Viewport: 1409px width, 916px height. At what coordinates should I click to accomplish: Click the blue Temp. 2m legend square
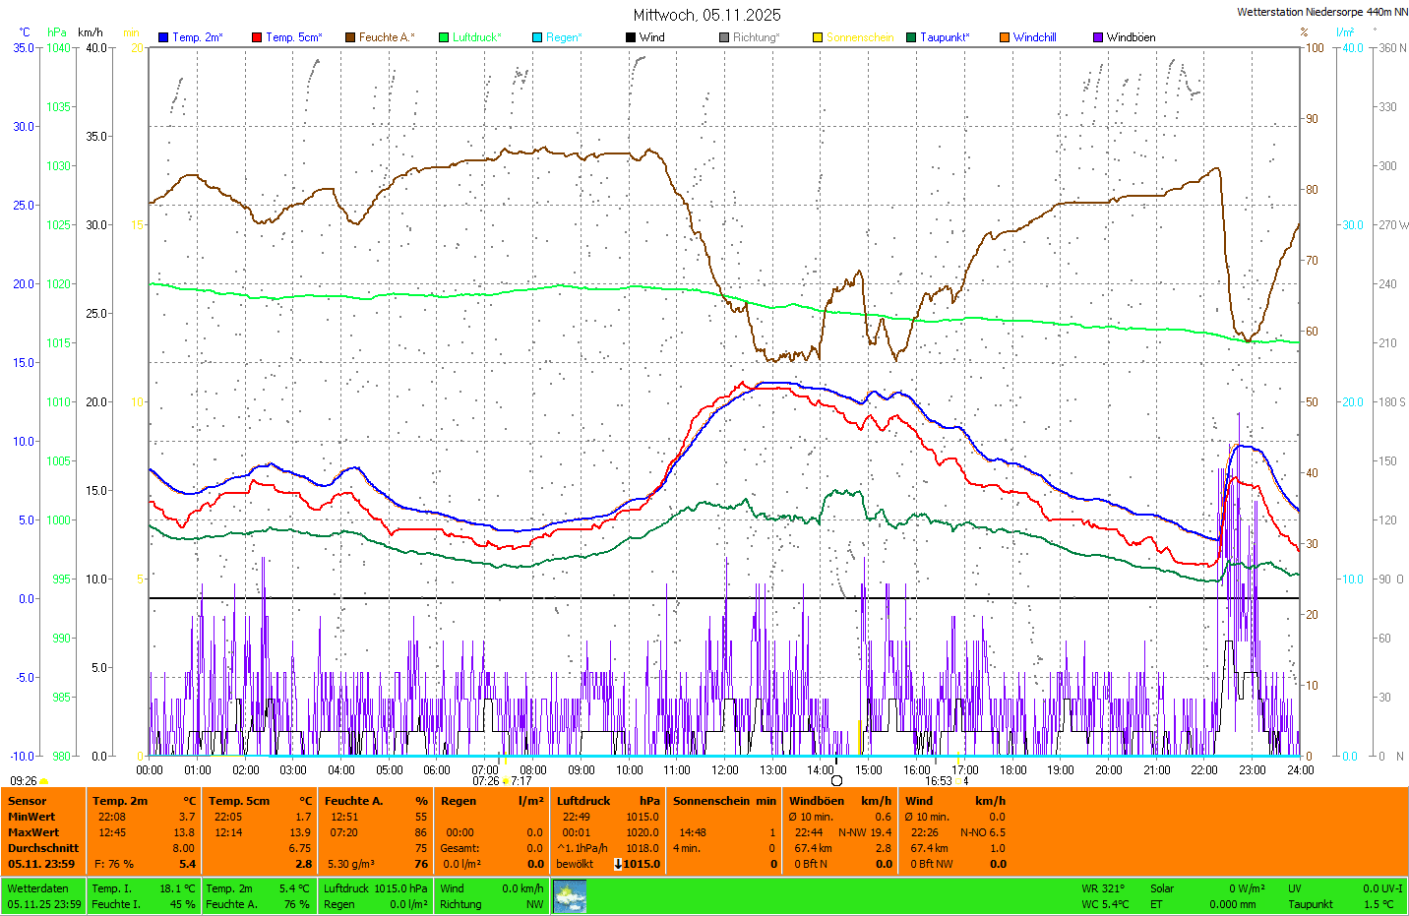coord(163,37)
